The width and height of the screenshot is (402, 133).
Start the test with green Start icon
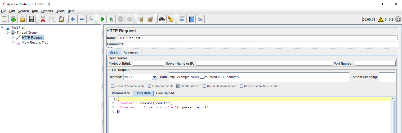[102, 19]
